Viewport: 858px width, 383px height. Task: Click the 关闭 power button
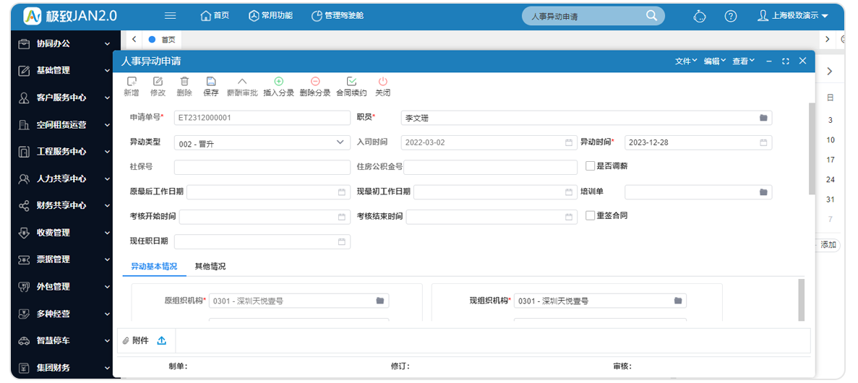point(382,82)
